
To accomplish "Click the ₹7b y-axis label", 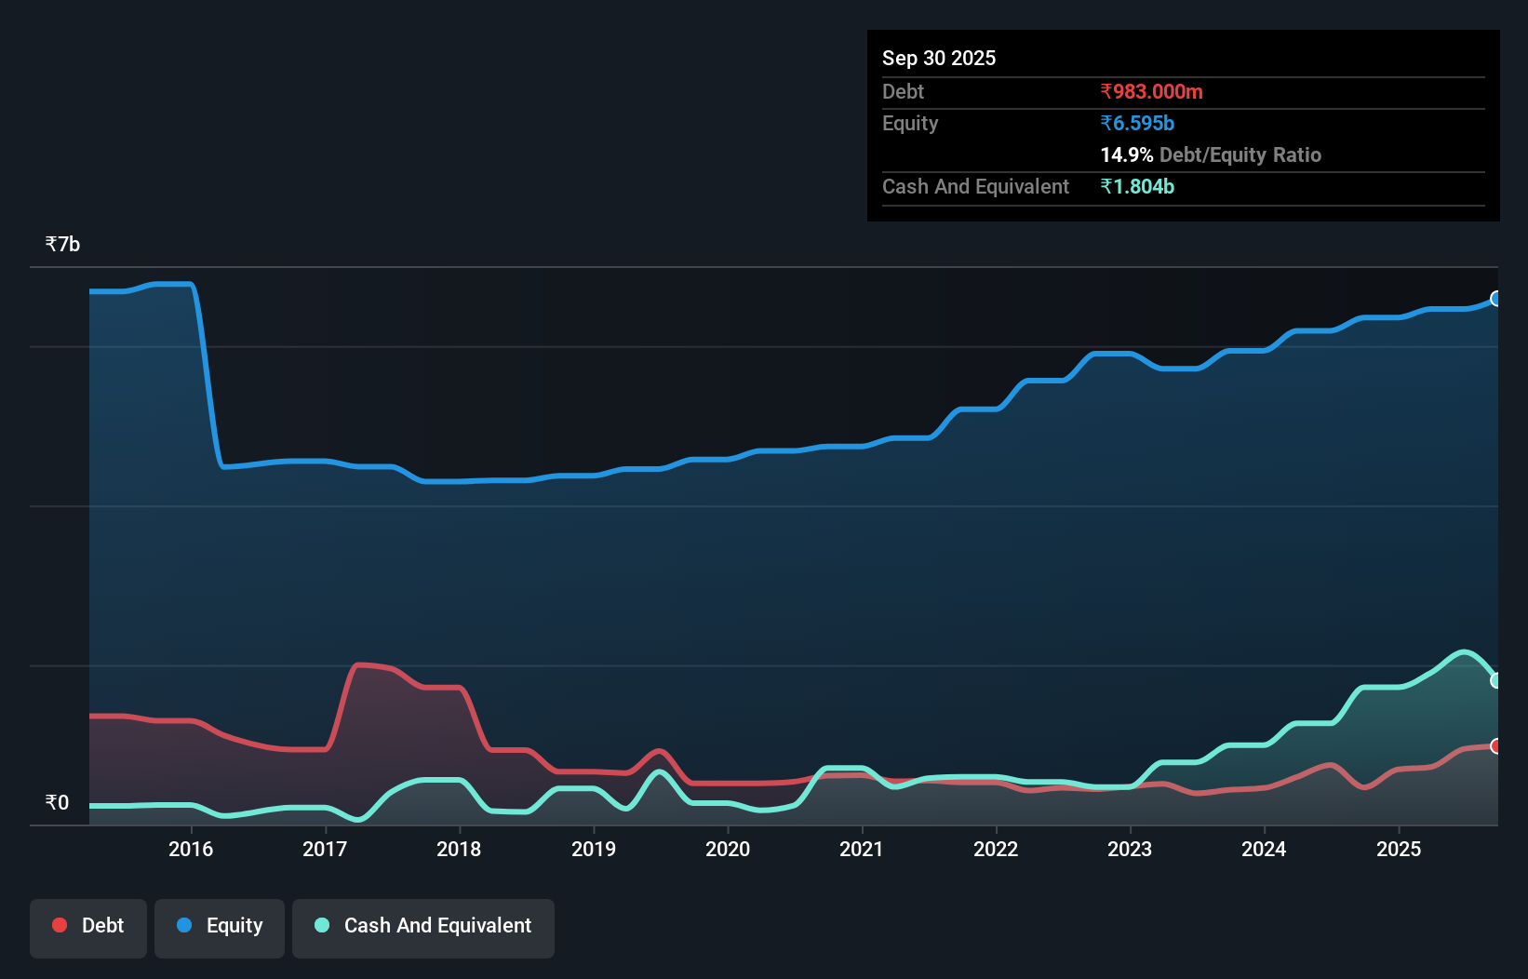I will [62, 245].
